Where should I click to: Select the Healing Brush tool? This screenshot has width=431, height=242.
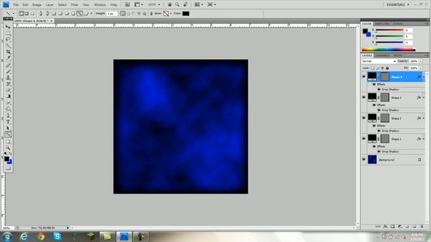tap(8, 65)
